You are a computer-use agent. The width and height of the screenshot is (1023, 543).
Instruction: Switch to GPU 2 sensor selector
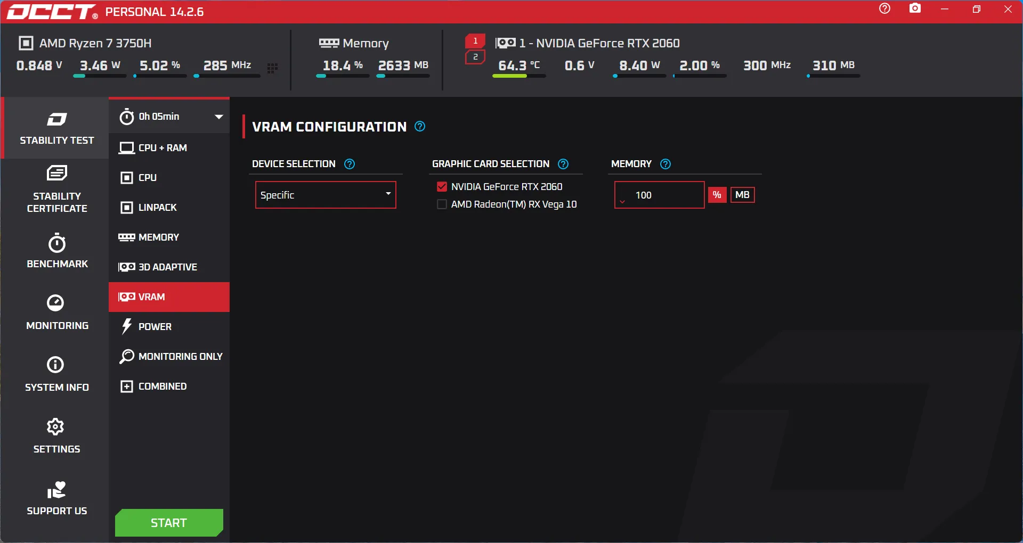point(475,57)
